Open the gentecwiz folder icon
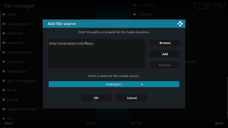 (4, 62)
